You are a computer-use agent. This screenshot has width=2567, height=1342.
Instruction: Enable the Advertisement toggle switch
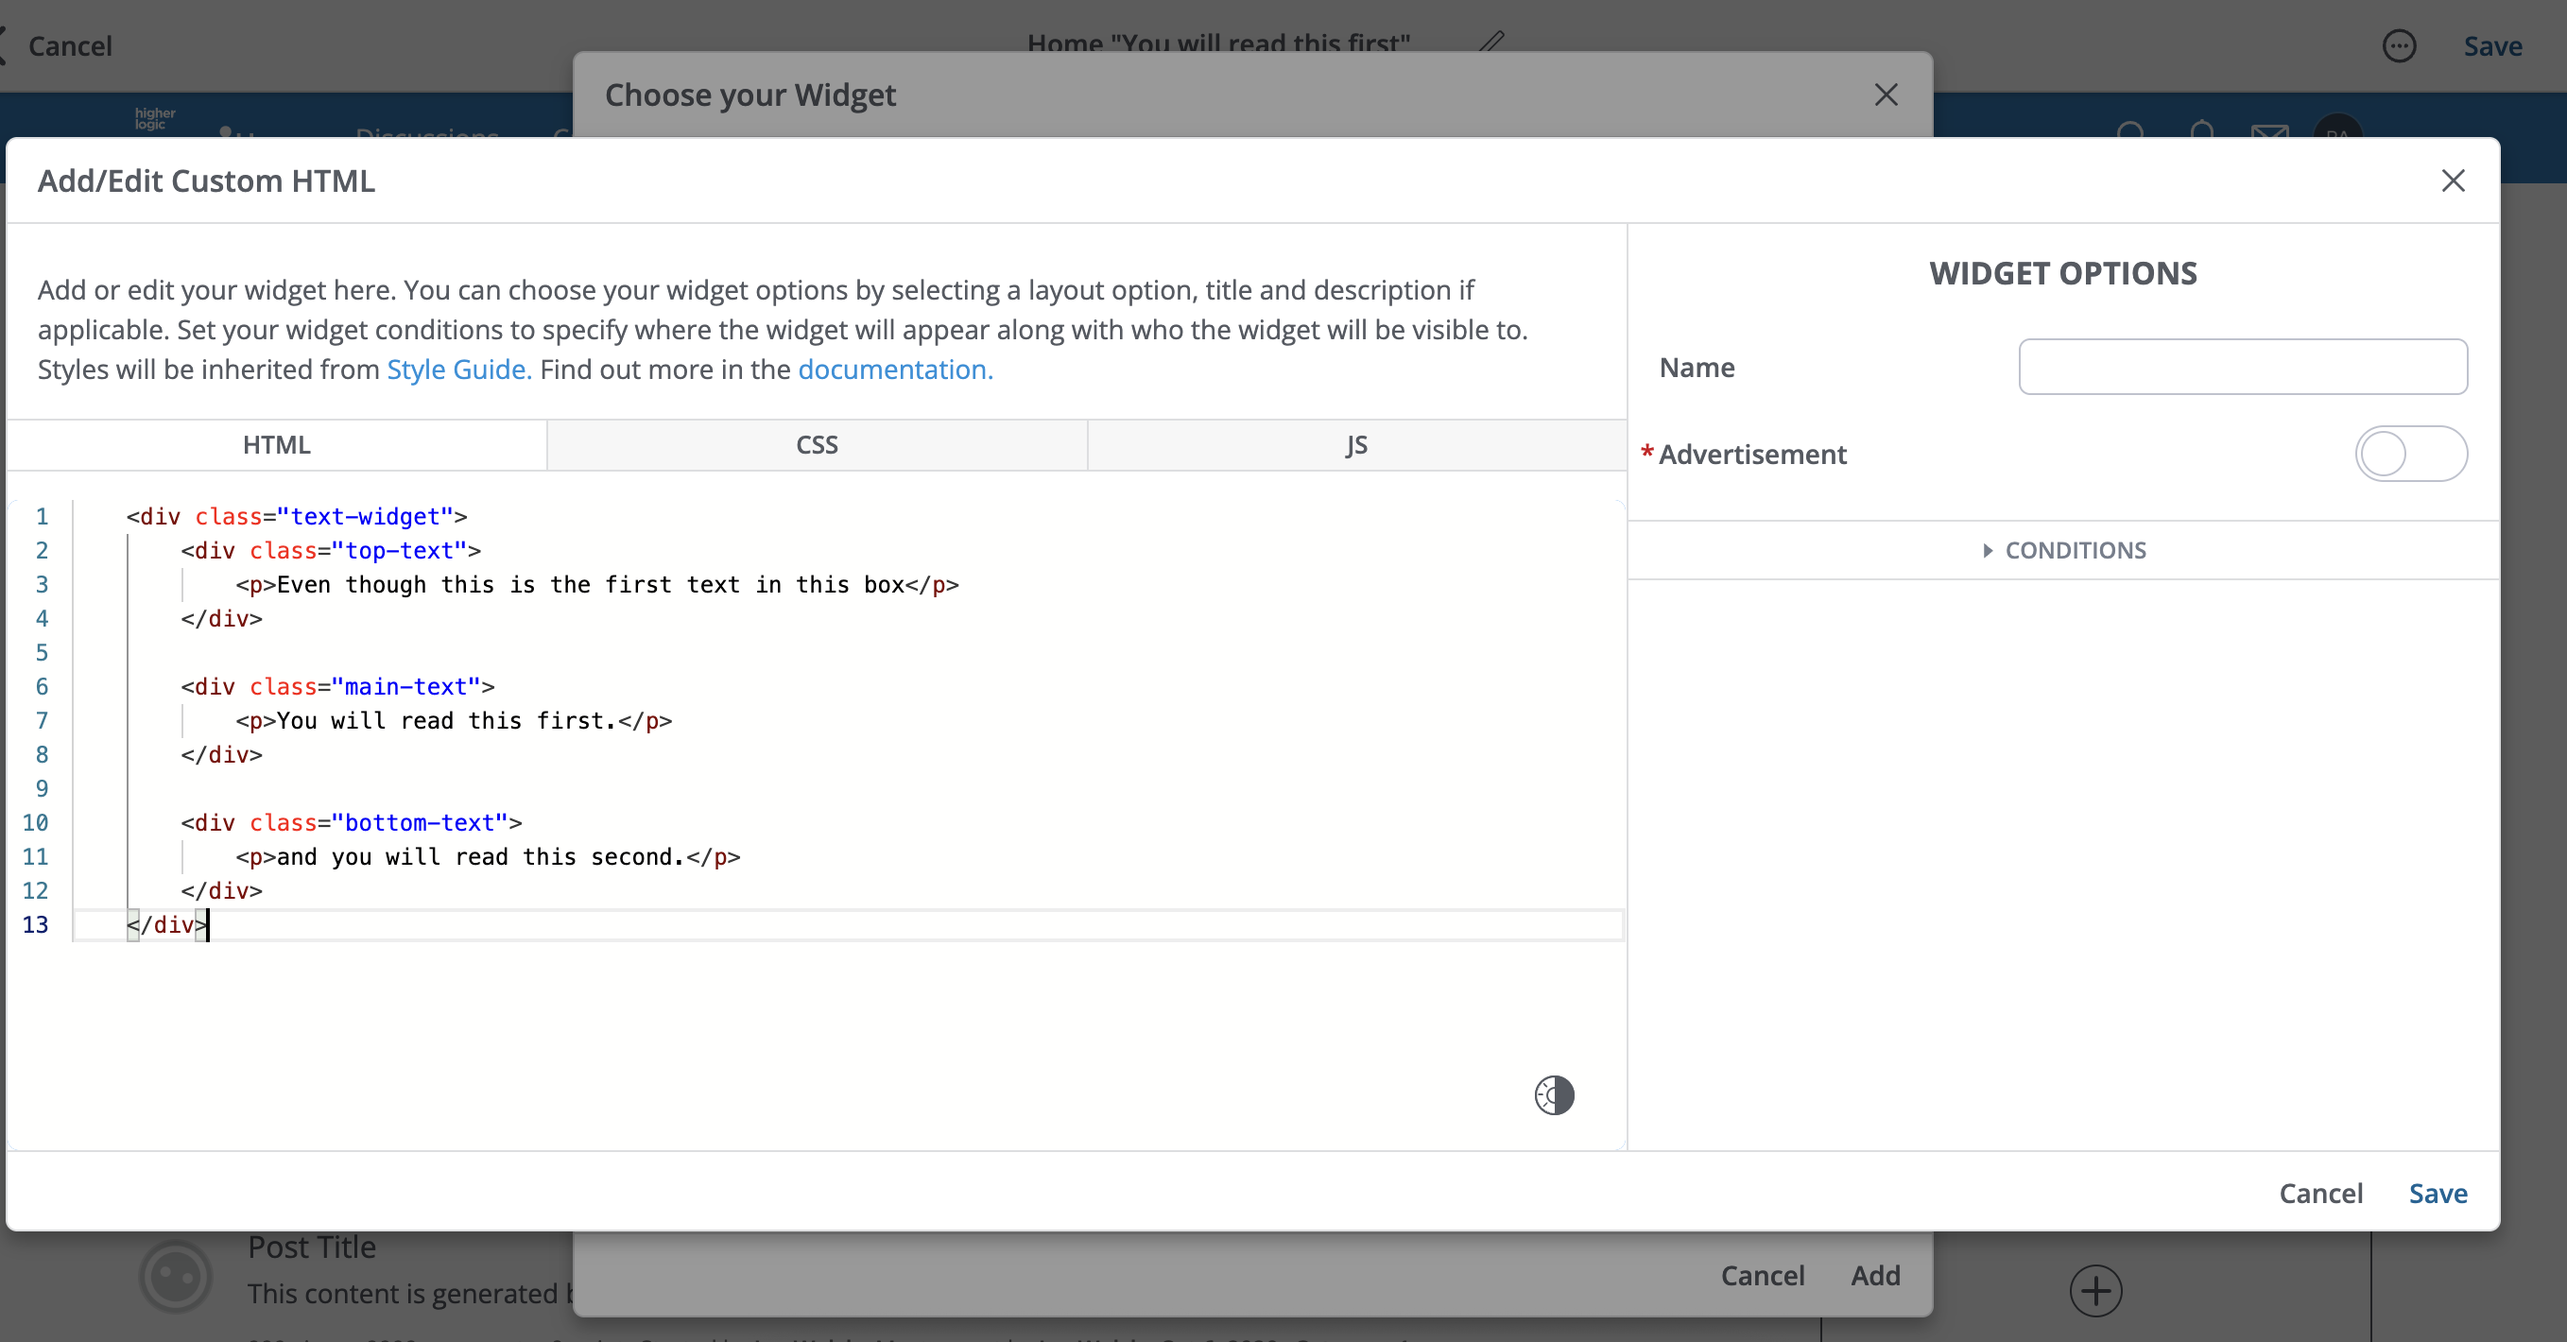coord(2410,455)
